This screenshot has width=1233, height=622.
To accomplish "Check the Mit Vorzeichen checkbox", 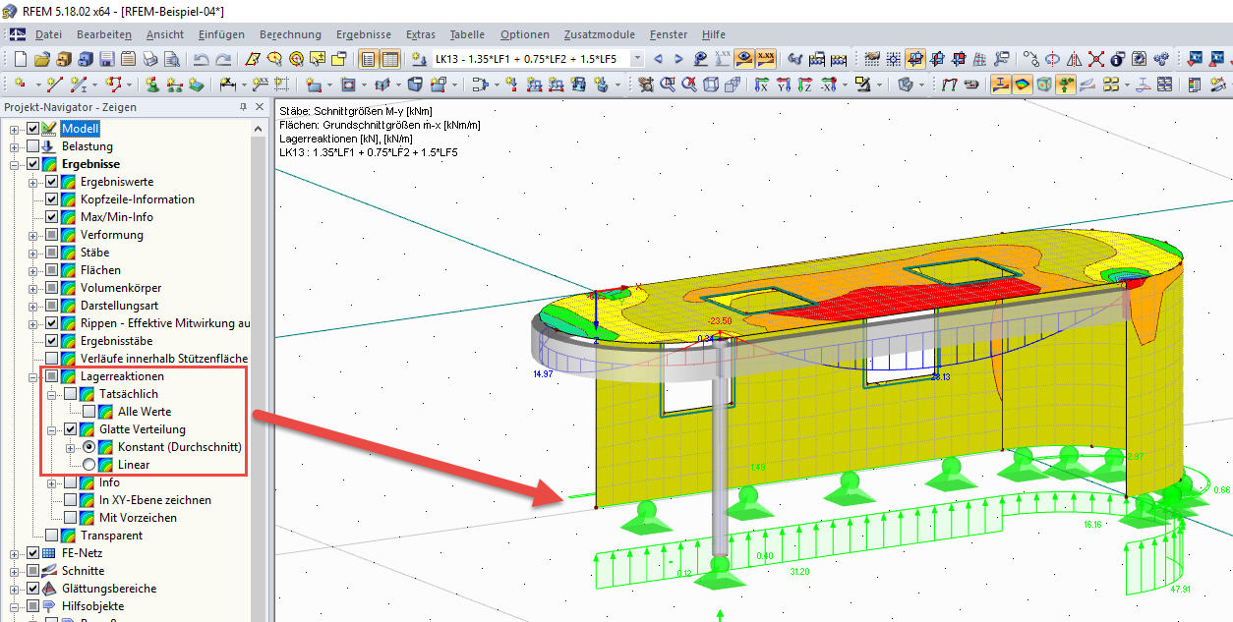I will tap(71, 518).
